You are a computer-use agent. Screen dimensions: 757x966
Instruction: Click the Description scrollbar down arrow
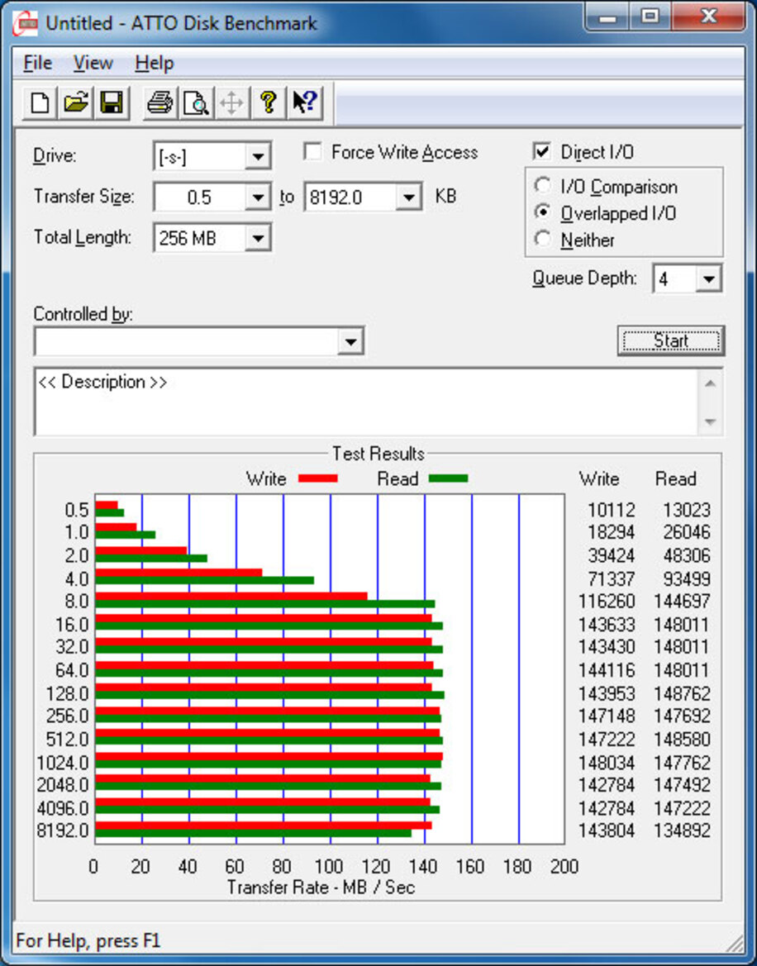pos(710,422)
